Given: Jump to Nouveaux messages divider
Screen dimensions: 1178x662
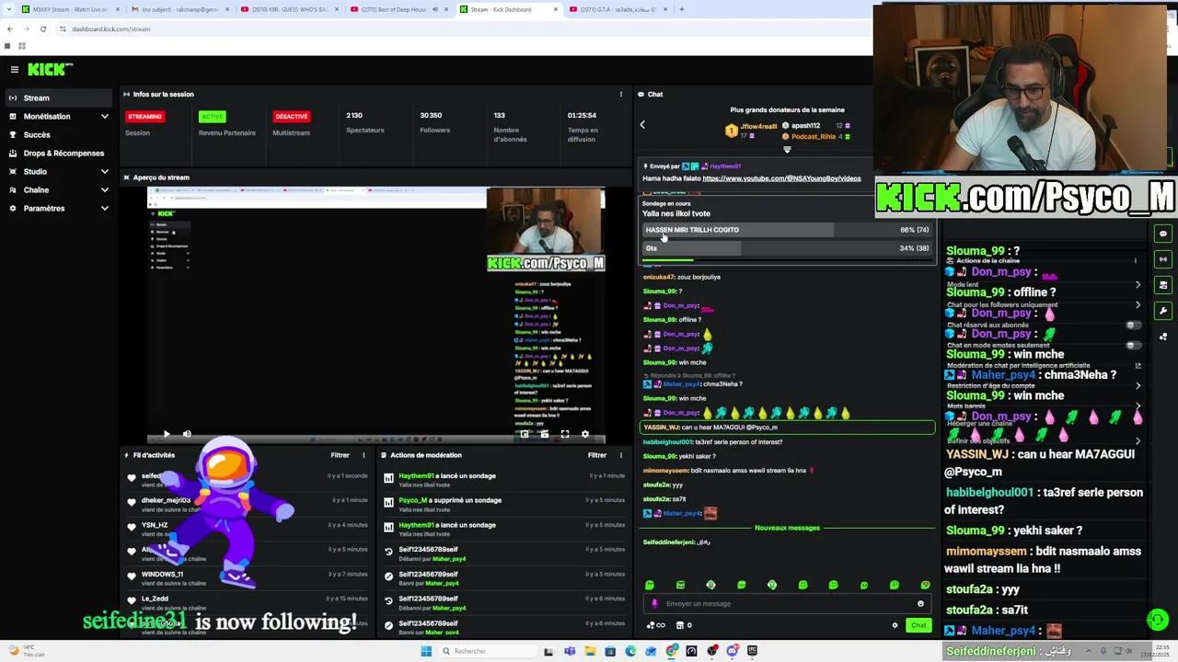Looking at the screenshot, I should click(787, 528).
